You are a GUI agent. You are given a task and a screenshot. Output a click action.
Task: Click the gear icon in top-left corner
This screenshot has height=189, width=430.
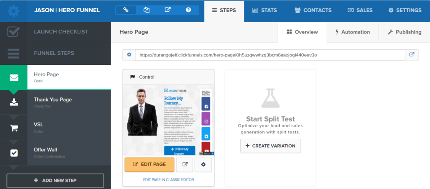(x=13, y=11)
